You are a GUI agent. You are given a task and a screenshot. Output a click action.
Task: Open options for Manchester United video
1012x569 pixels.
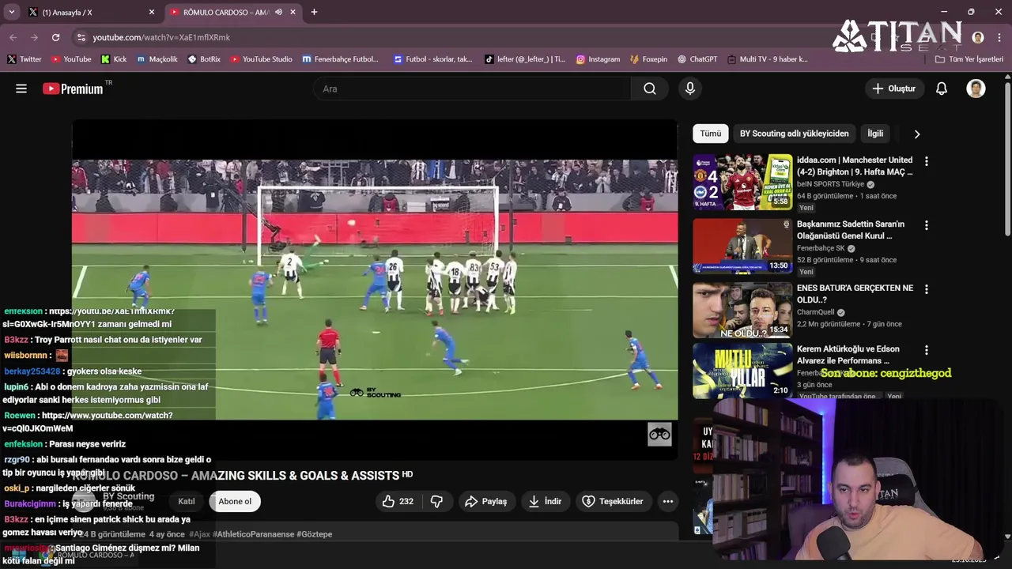point(926,161)
